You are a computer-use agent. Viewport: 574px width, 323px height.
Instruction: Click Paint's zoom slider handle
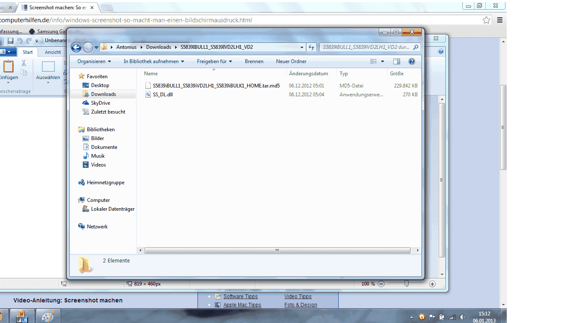(406, 284)
